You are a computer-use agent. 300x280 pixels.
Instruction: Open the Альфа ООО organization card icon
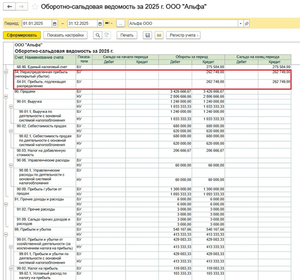247,23
